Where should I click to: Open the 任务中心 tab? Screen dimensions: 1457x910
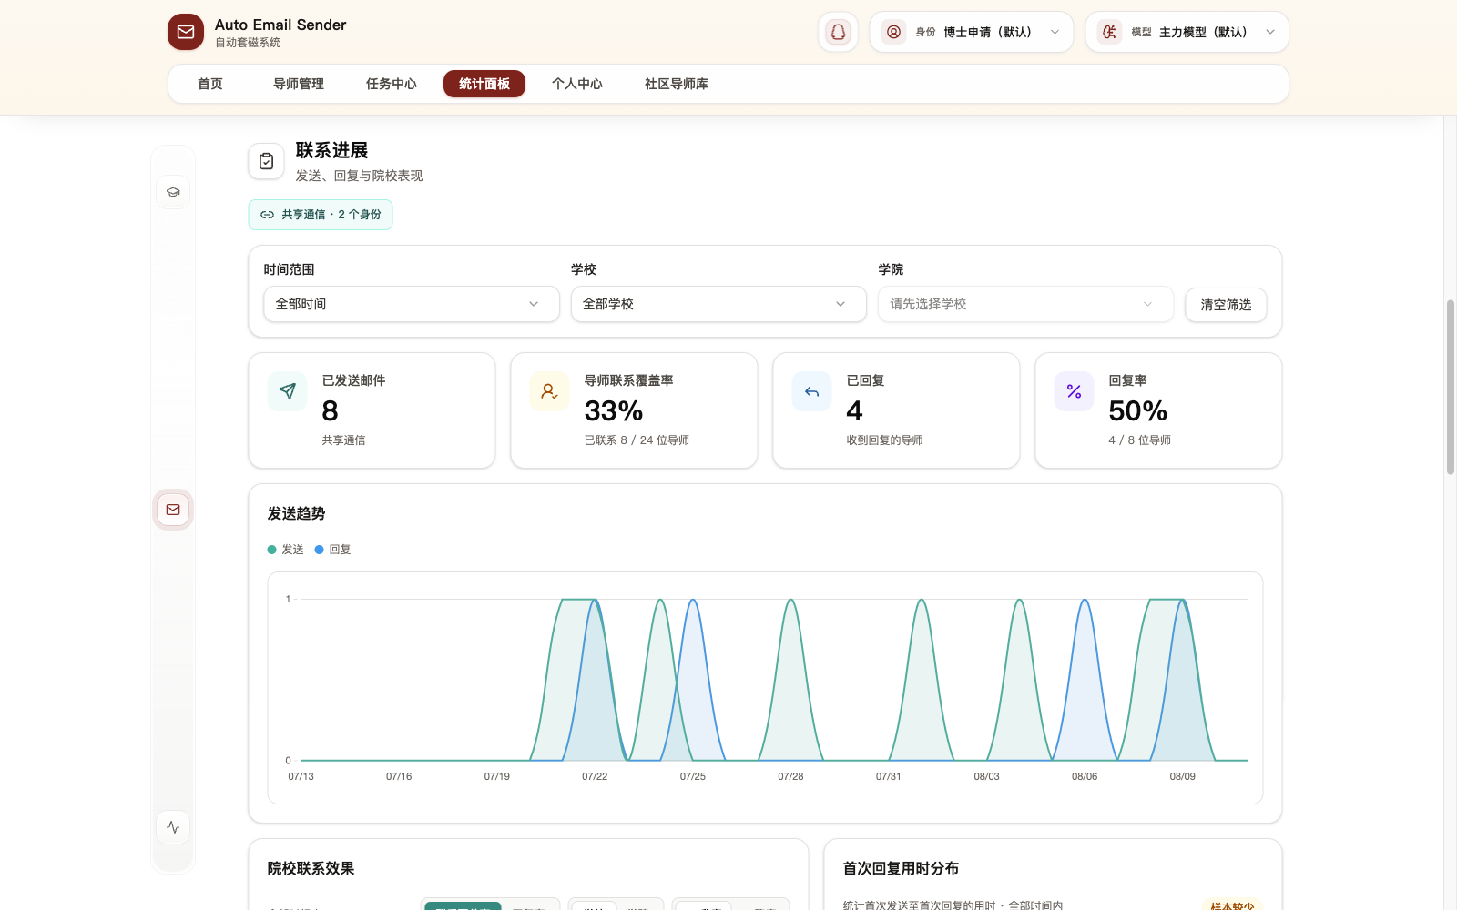coord(392,84)
